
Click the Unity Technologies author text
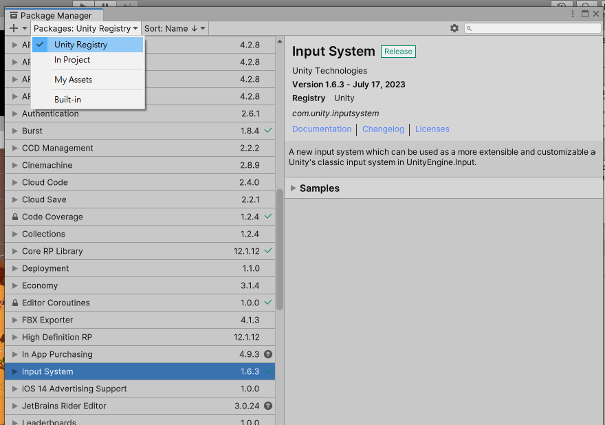(x=329, y=71)
